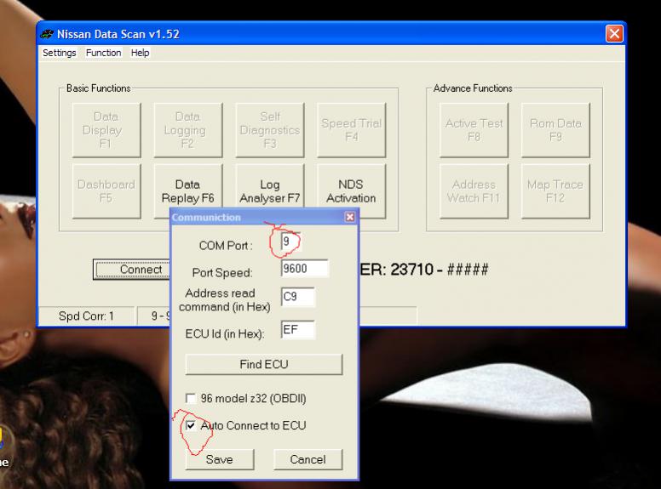Save the communication settings
The image size is (661, 489).
[x=220, y=459]
